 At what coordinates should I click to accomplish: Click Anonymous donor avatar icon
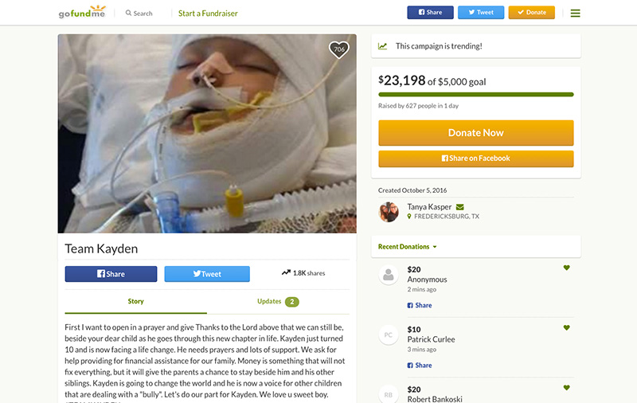point(389,275)
